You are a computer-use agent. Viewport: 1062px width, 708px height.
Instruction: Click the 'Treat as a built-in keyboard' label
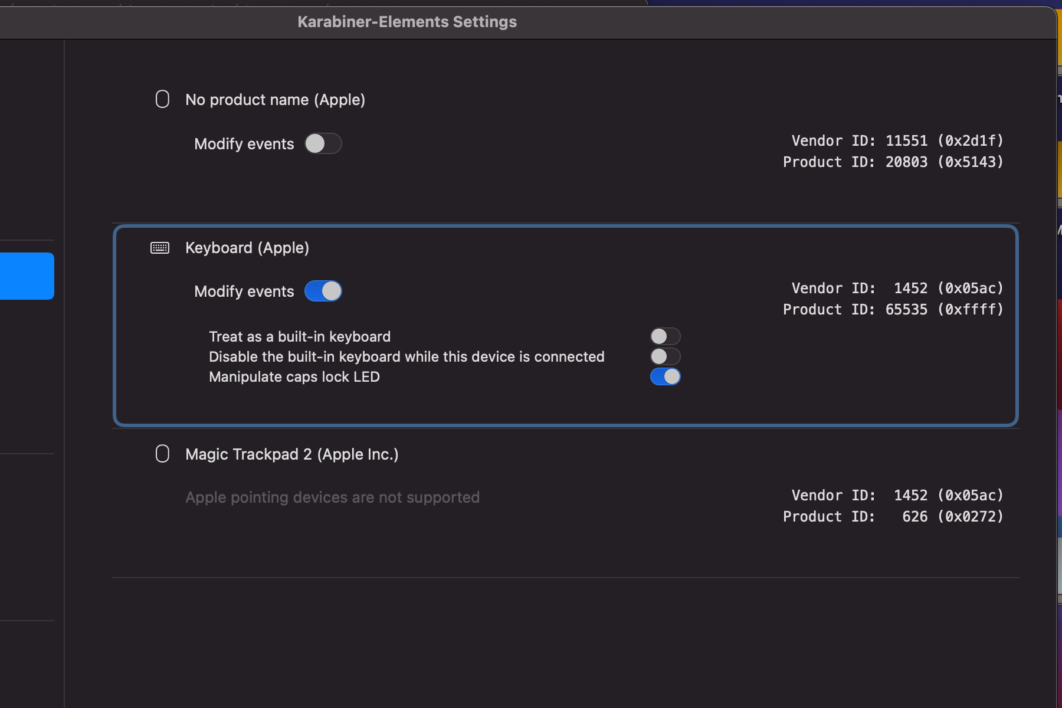tap(300, 337)
